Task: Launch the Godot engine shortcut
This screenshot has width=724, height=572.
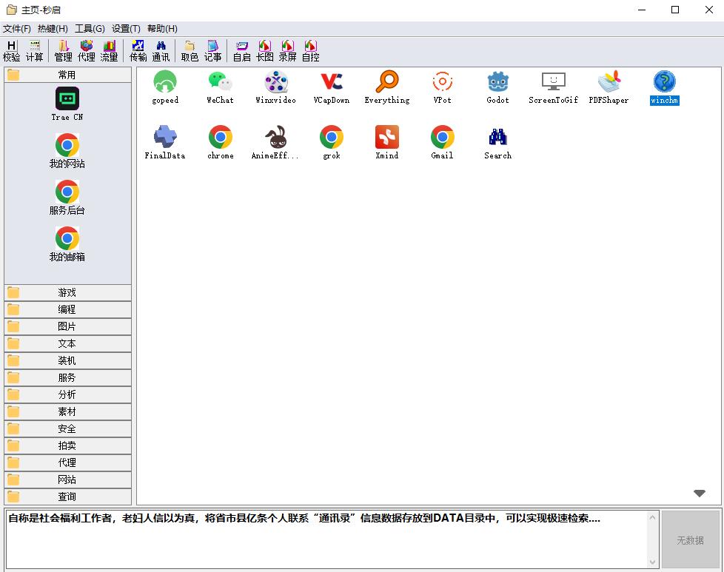Action: [497, 82]
